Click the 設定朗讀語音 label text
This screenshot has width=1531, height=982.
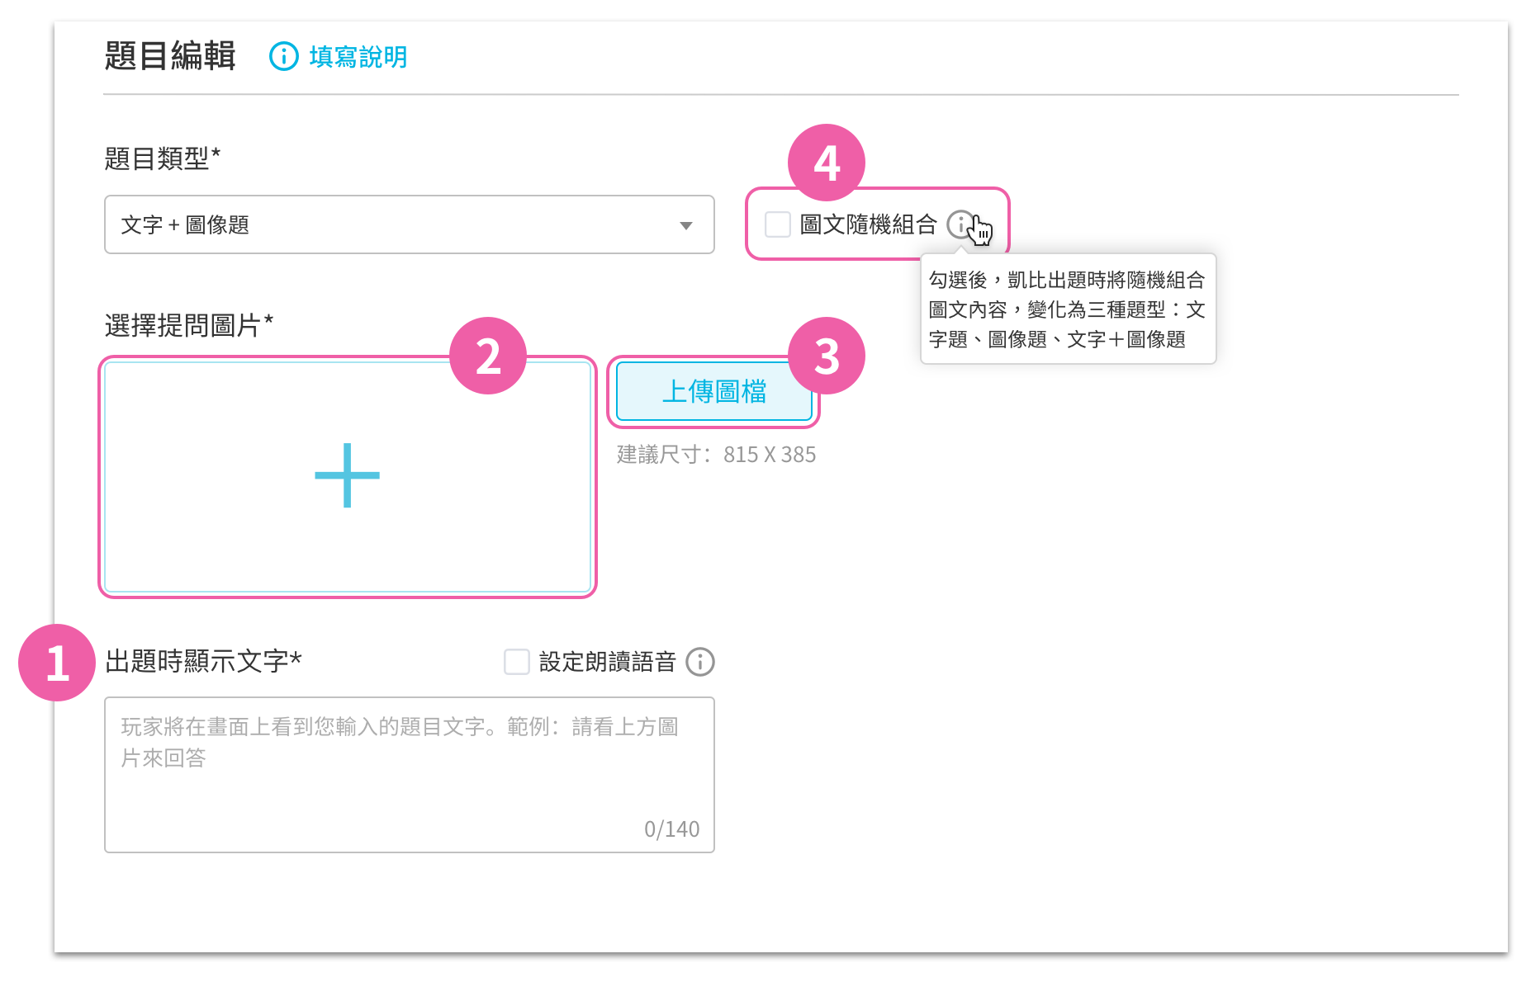pyautogui.click(x=608, y=662)
